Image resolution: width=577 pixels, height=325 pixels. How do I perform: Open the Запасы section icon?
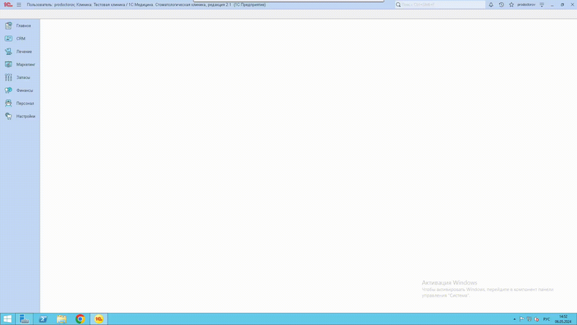(x=9, y=77)
